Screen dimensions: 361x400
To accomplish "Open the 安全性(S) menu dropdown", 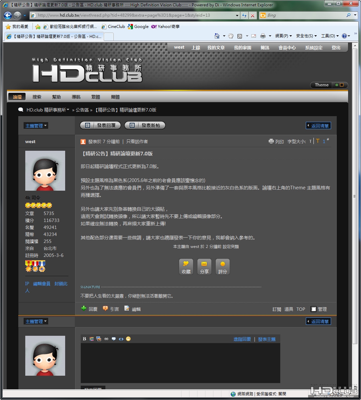I will click(x=306, y=36).
